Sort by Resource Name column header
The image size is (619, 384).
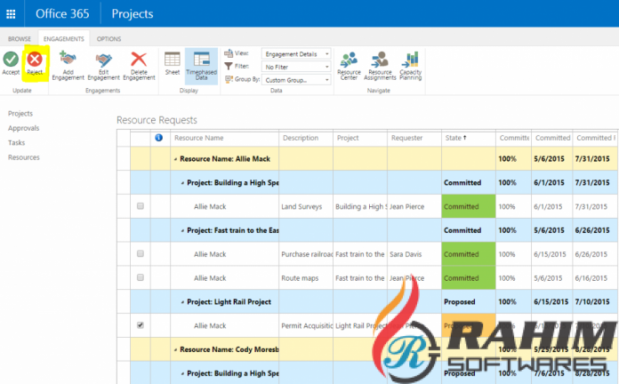[x=199, y=138]
